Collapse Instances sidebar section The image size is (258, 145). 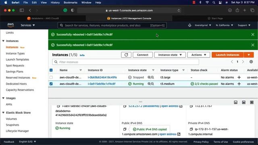pyautogui.click(x=3, y=41)
